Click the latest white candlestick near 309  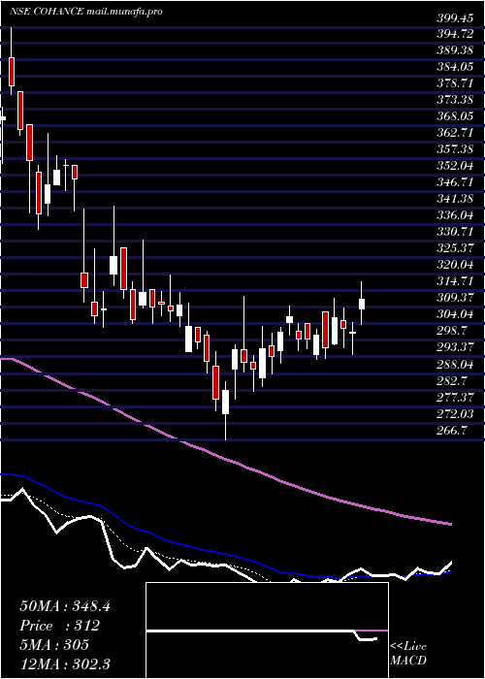[x=362, y=304]
